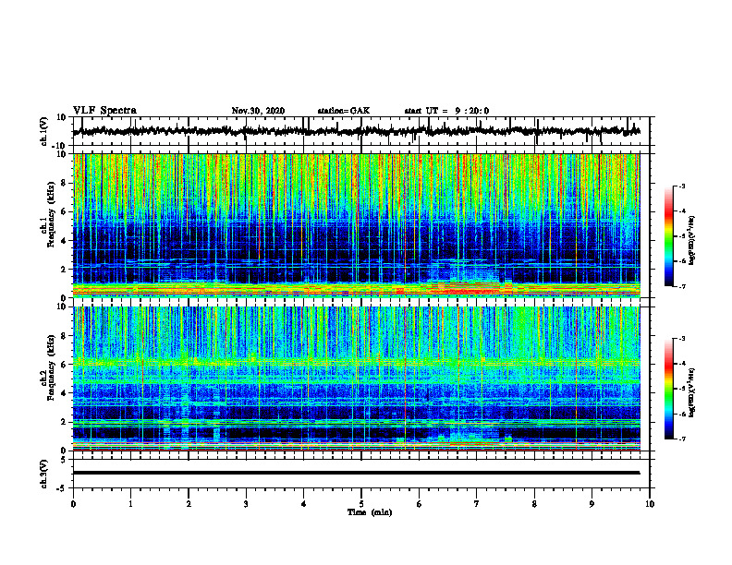Screen dimensions: 732x565
Task: Click the ch.1 color bar log(PSD) unit label
Action: [692, 240]
